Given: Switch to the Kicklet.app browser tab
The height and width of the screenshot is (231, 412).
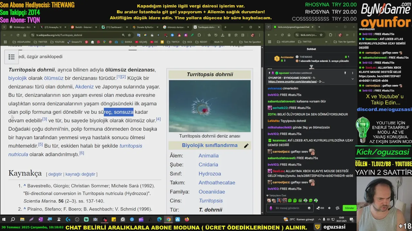Looking at the screenshot, I should [23, 27].
